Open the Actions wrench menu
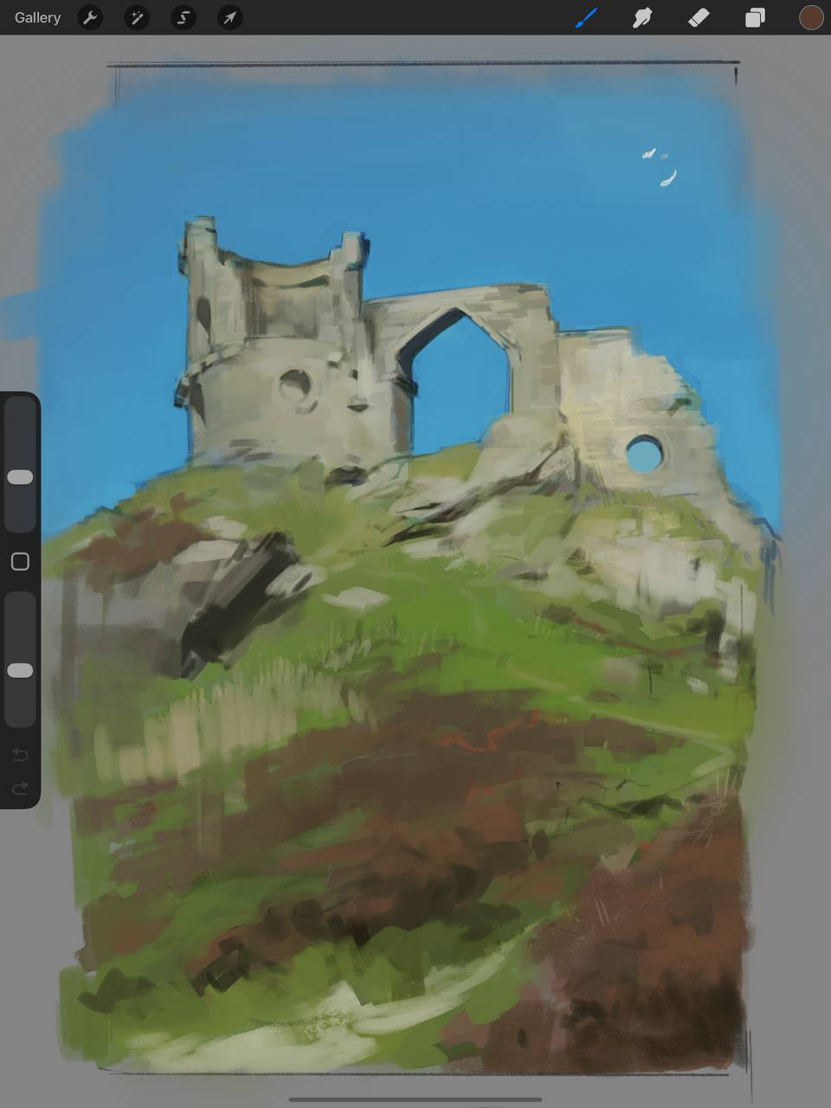Screen dimensions: 831x1108 (90, 17)
